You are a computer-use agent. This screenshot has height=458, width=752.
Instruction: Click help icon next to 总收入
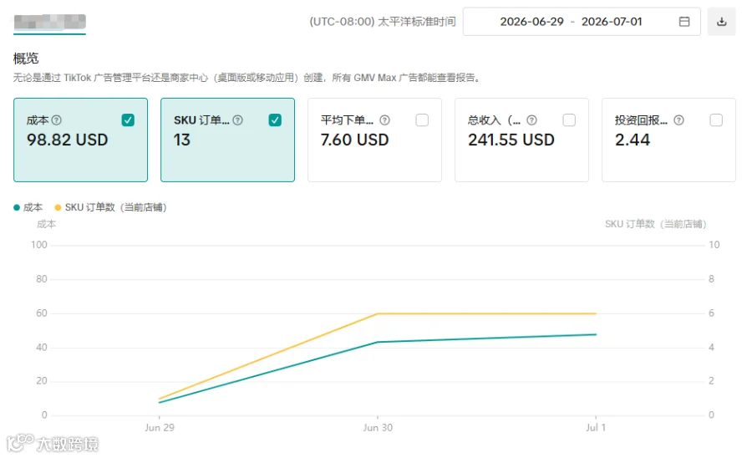coord(531,120)
